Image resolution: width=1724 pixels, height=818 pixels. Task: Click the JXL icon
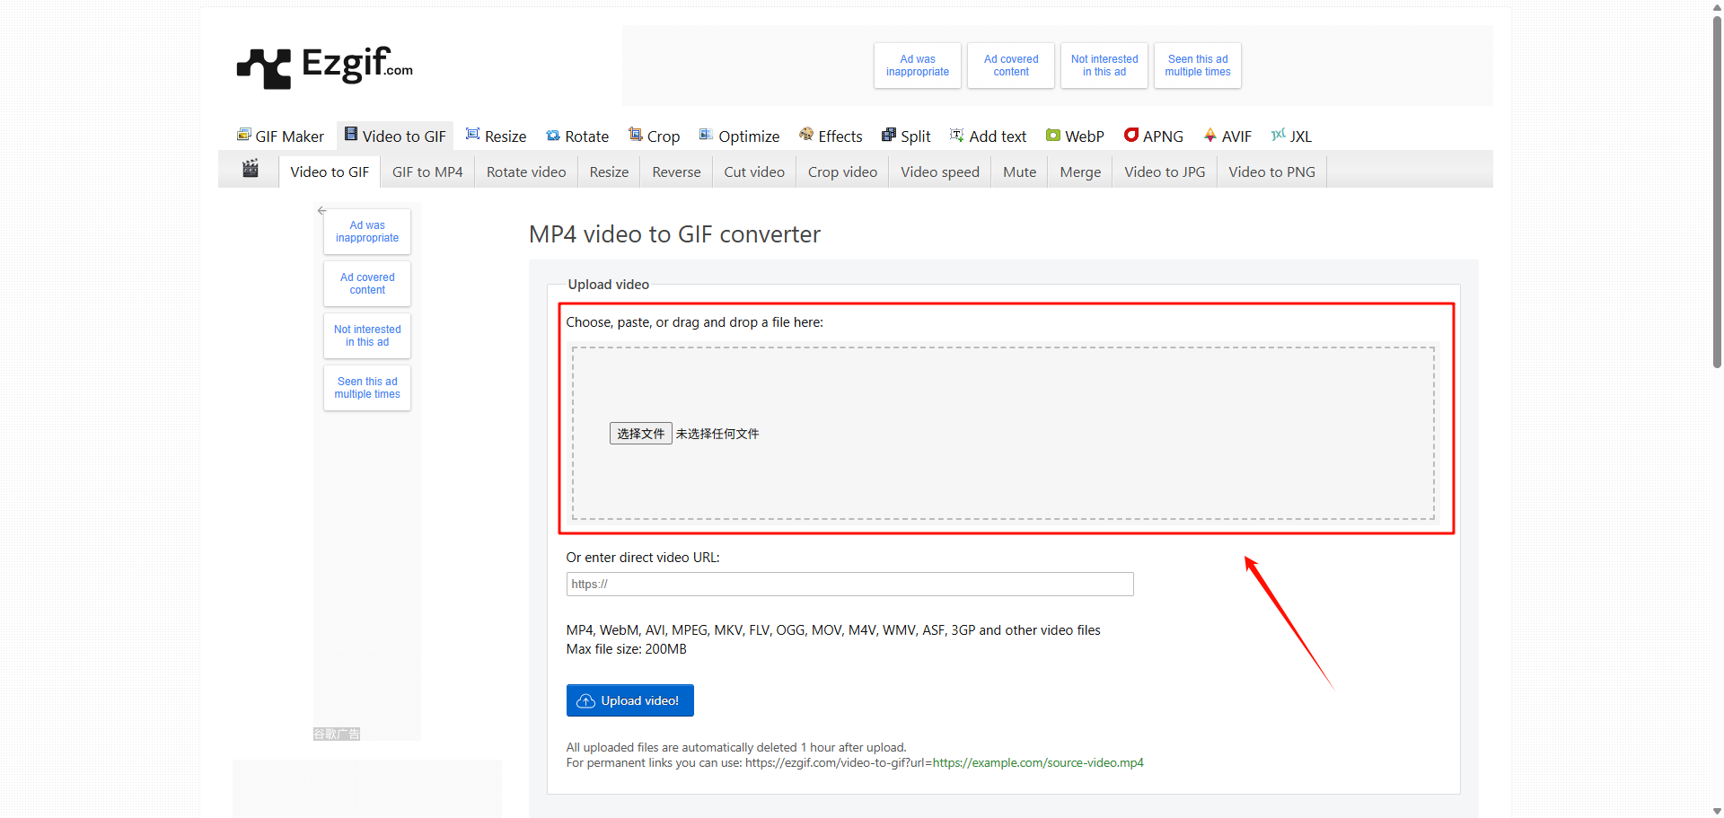pyautogui.click(x=1279, y=135)
